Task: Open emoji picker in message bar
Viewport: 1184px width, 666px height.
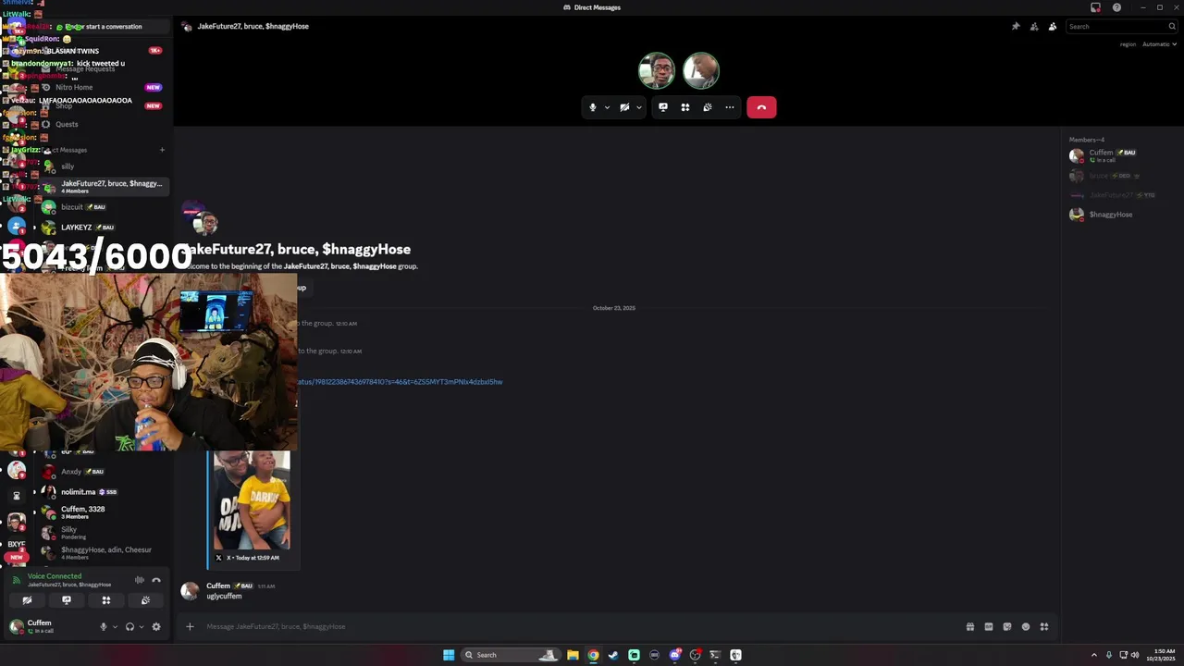Action: tap(1026, 626)
